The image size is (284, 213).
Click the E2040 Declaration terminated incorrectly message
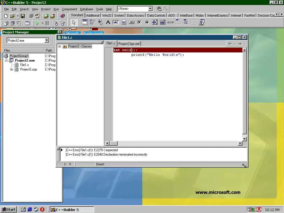tap(106, 154)
